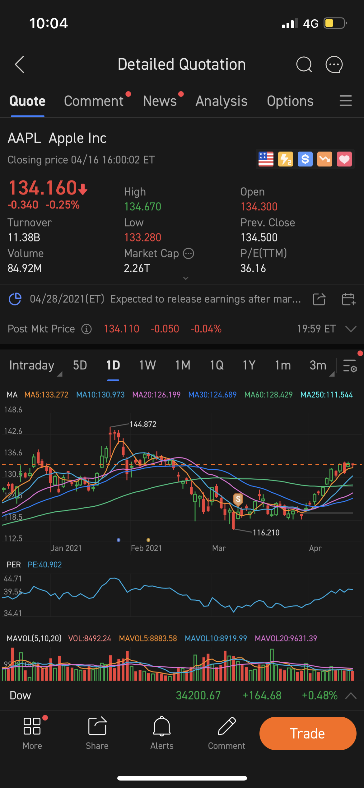
Task: Tap the MA250:111.544 value
Action: click(327, 395)
